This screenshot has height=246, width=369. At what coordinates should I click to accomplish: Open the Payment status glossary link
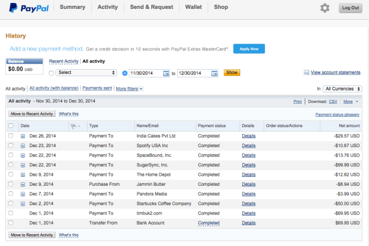pos(337,114)
